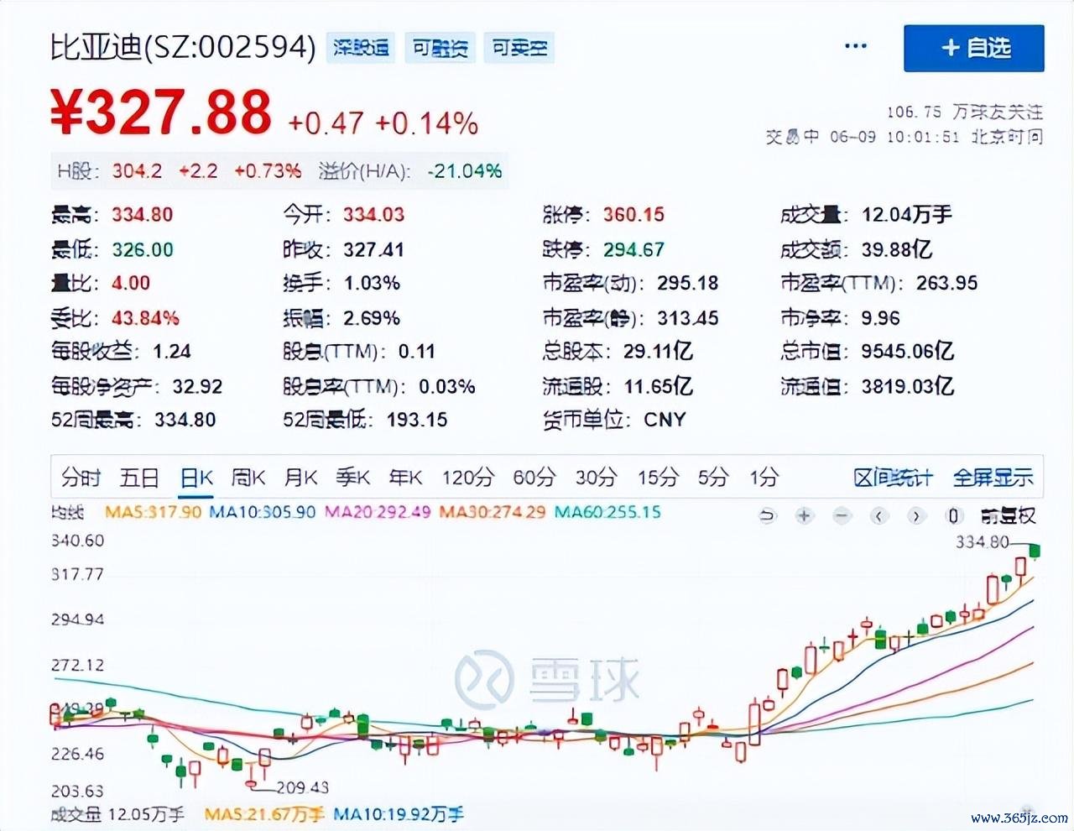The image size is (1074, 831).
Task: Select the 1分 chart tab
Action: 764,478
